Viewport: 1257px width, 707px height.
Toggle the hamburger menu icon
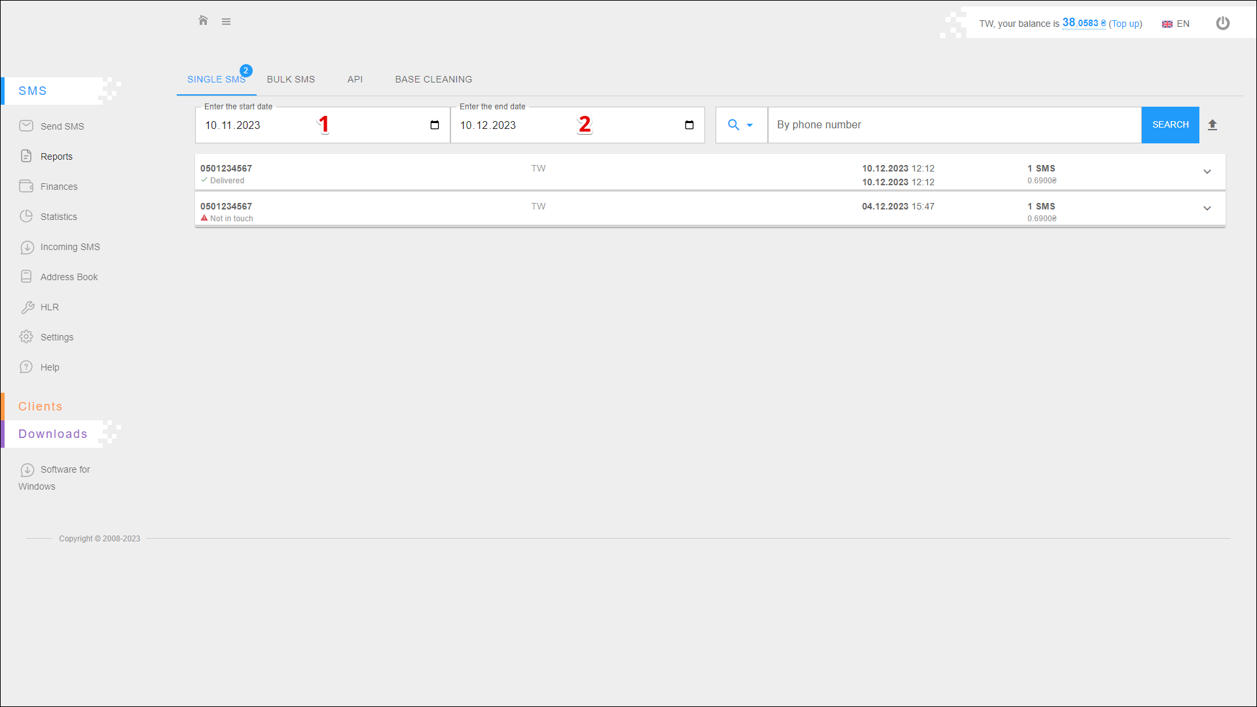(226, 22)
